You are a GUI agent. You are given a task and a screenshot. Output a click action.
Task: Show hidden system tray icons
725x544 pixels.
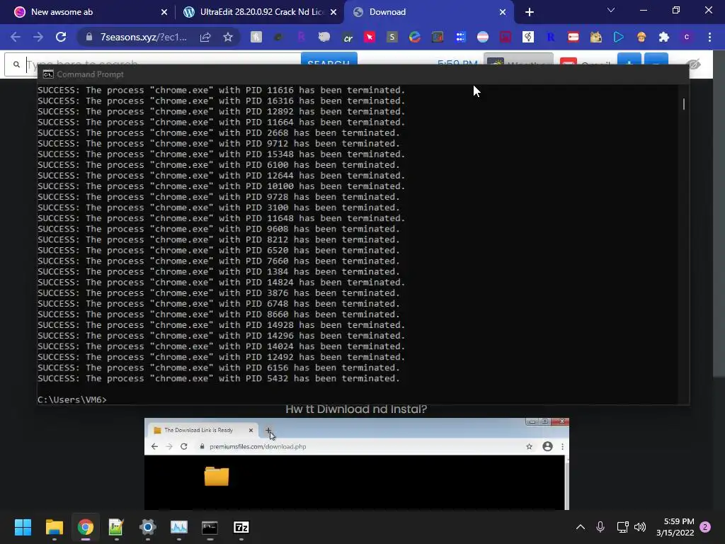(x=581, y=527)
